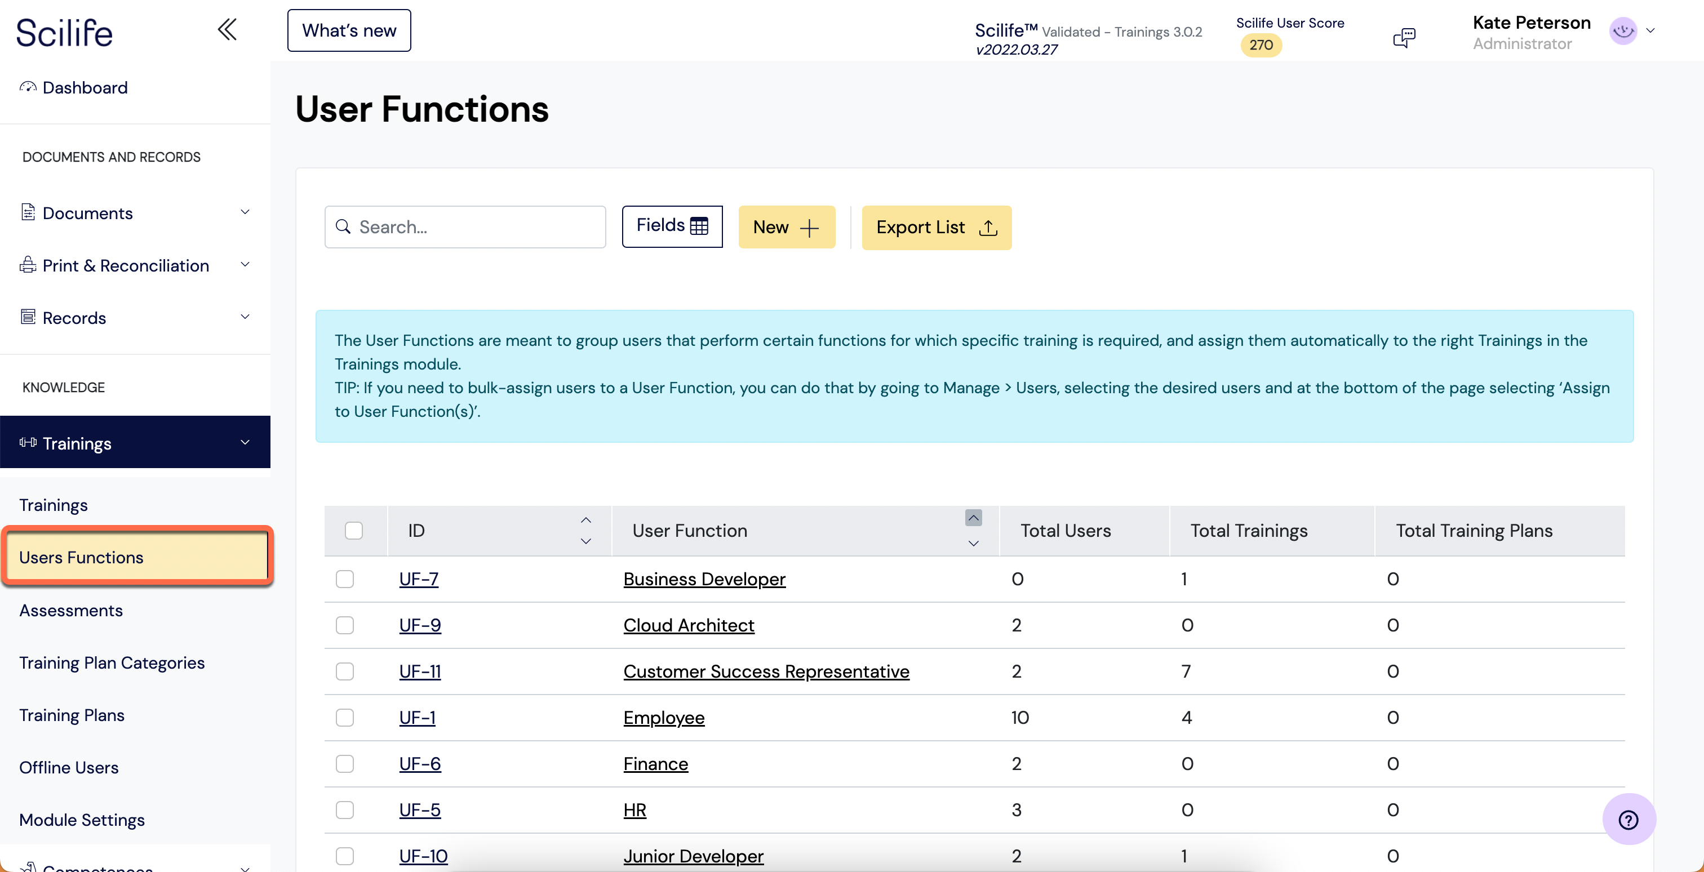
Task: Click the Export List button
Action: (936, 227)
